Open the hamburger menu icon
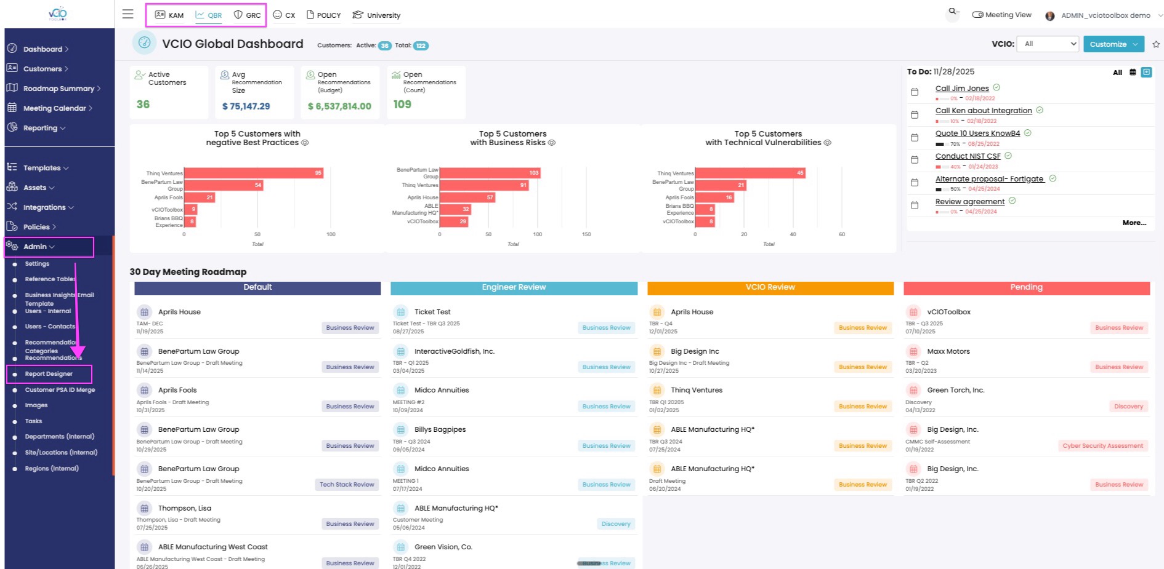1164x569 pixels. coord(127,14)
